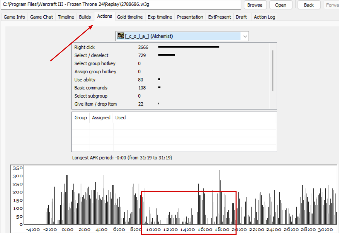Open the Gold timeline tab
This screenshot has height=235, width=339.
[x=130, y=17]
